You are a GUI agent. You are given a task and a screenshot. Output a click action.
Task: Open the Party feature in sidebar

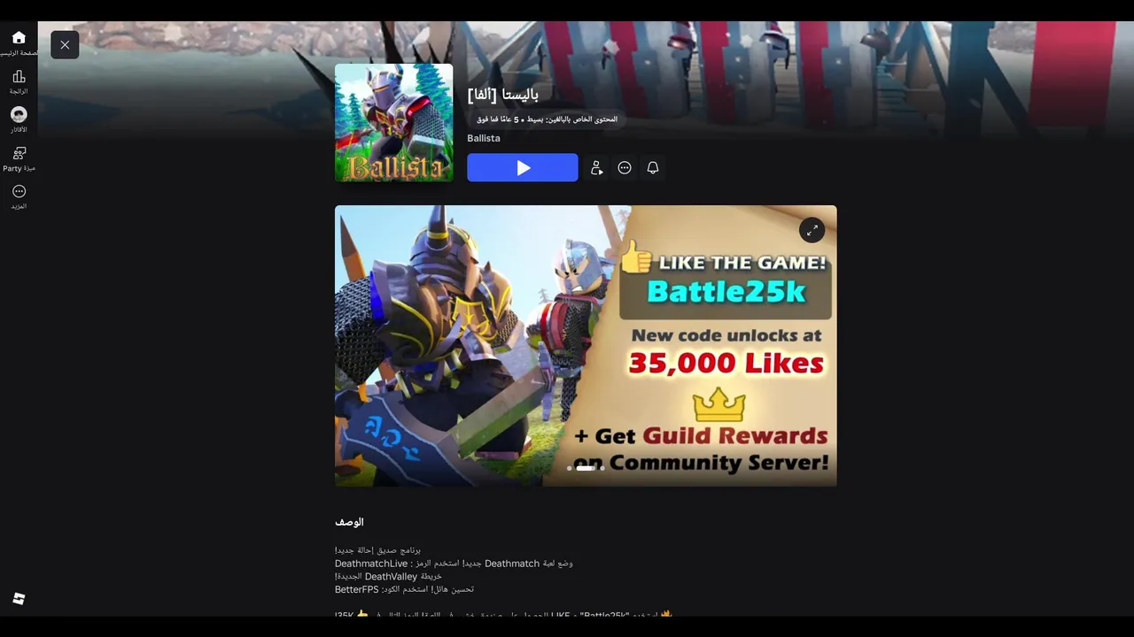[19, 159]
